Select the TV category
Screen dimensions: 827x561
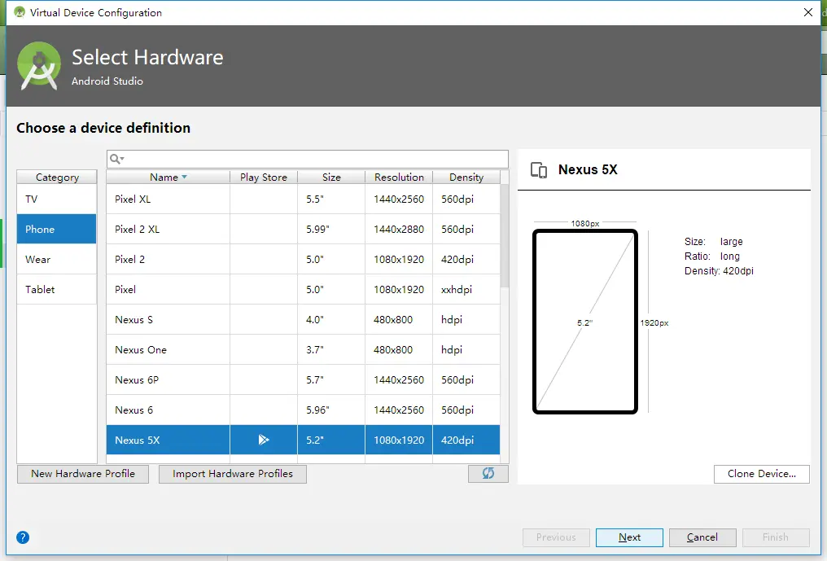(56, 199)
